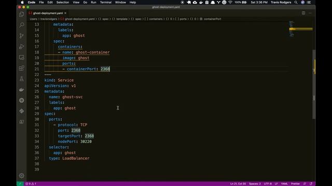Click the word Service on line 23
Screen dimensions: 332x186
[x=66, y=80]
